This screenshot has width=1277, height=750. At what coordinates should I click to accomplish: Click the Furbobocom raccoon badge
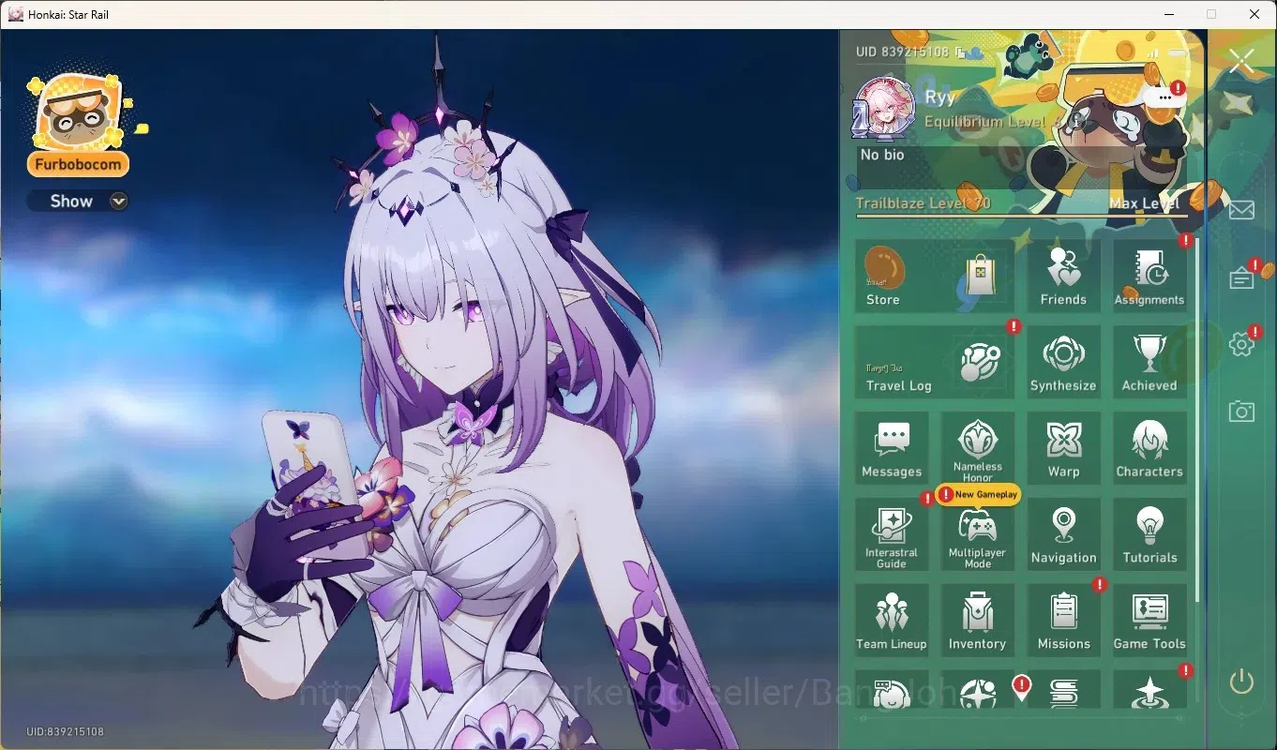click(78, 126)
